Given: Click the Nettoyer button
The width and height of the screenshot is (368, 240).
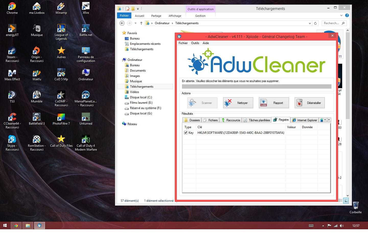Looking at the screenshot, I should tap(238, 103).
